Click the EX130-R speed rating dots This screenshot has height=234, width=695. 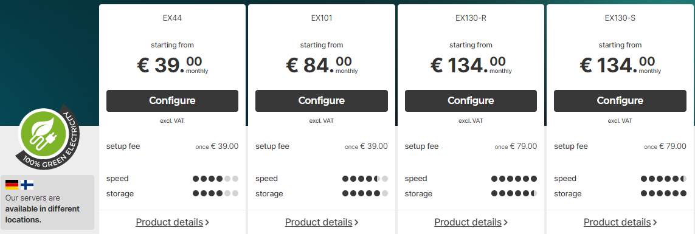click(514, 179)
